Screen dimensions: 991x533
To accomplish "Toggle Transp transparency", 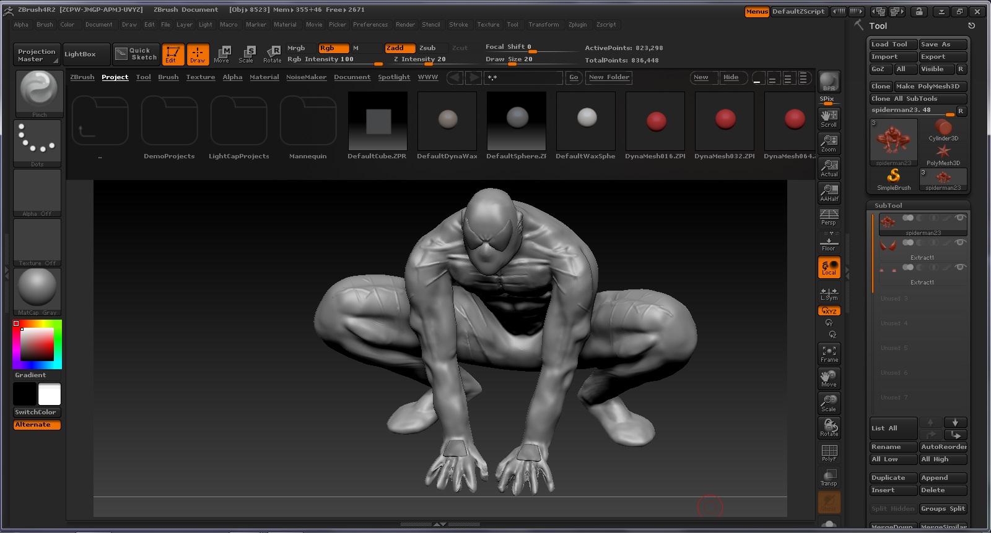I will (829, 477).
